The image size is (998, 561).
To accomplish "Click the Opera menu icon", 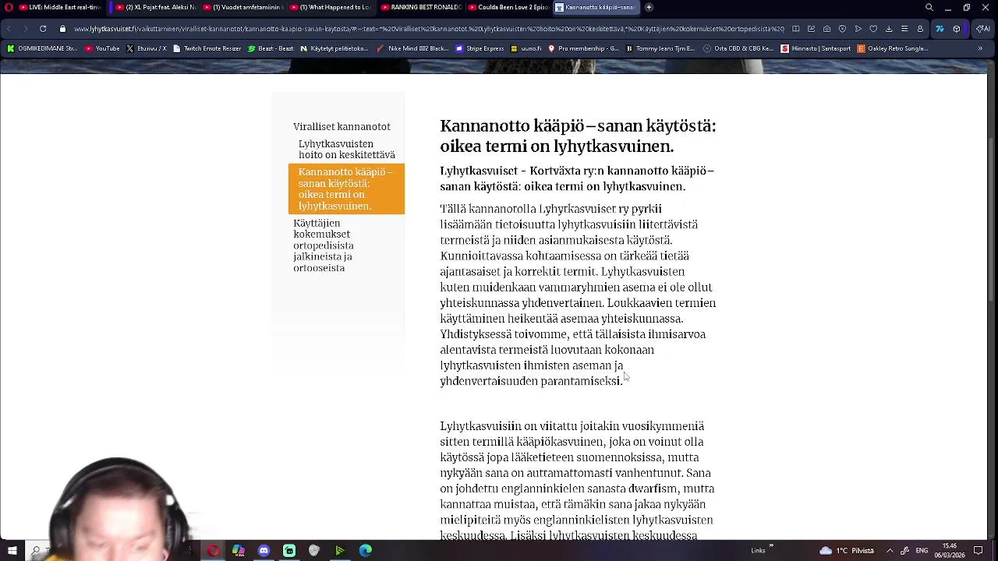I will click(9, 7).
